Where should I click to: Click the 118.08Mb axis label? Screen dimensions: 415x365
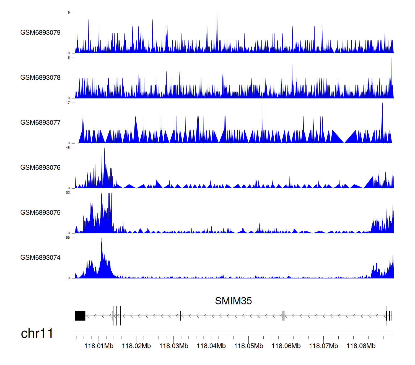coord(361,346)
